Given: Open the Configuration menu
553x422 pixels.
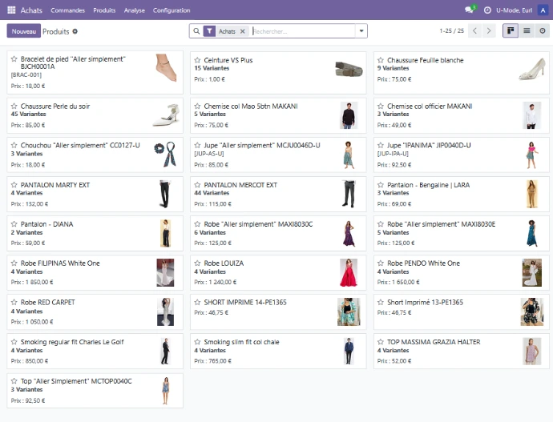Looking at the screenshot, I should 172,10.
